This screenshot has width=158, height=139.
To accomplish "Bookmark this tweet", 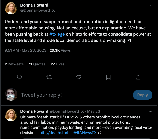I will [108, 77].
